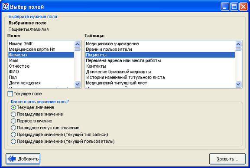The image size is (250, 168).
Task: Choose Последнее непустое значение
Action: pos(13,128)
